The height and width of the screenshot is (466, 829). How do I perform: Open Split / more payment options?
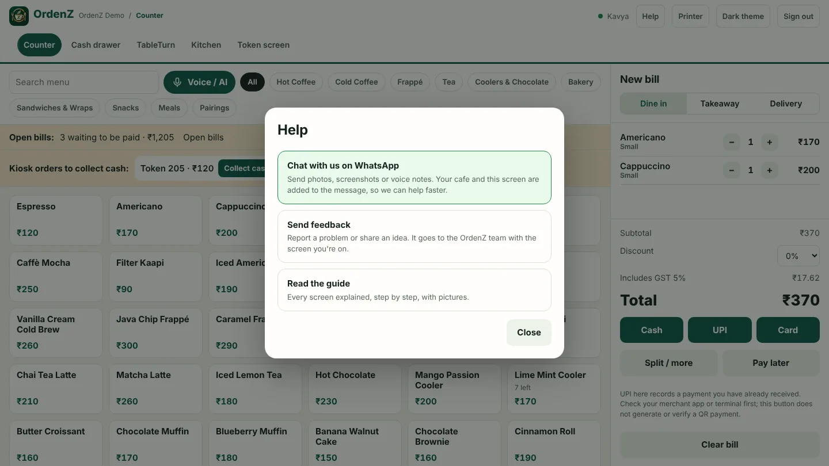click(669, 363)
